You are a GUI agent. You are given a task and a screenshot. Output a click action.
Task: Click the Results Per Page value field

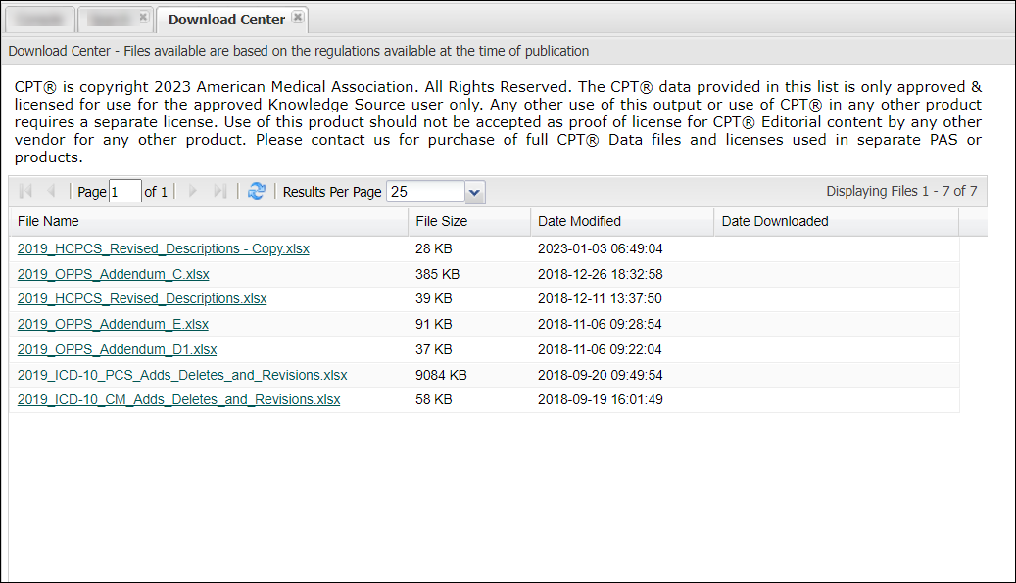point(425,192)
